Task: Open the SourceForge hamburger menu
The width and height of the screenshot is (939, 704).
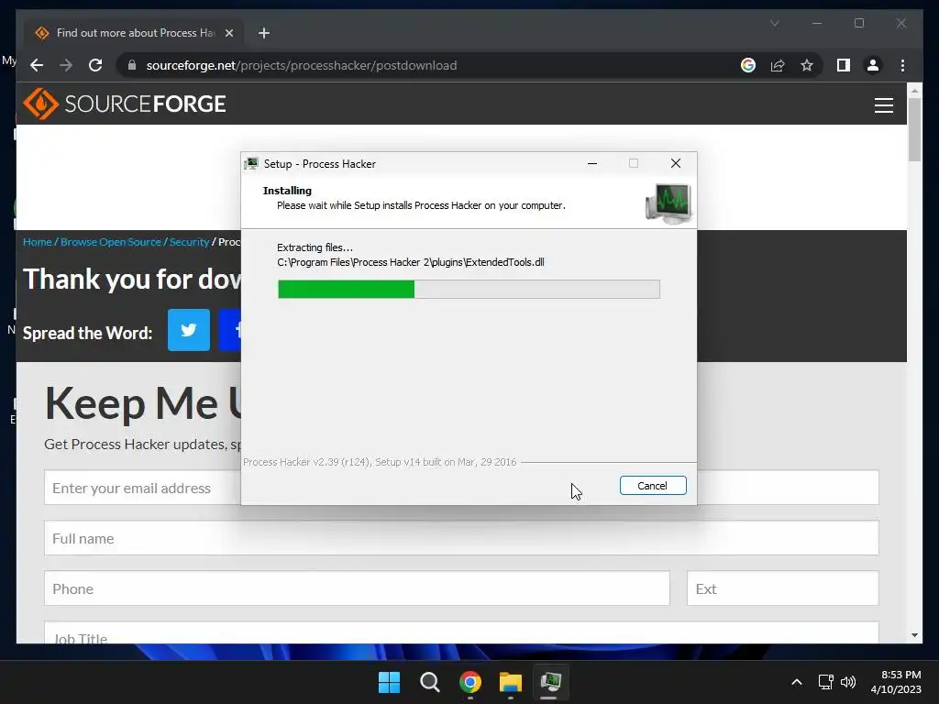Action: pyautogui.click(x=883, y=105)
